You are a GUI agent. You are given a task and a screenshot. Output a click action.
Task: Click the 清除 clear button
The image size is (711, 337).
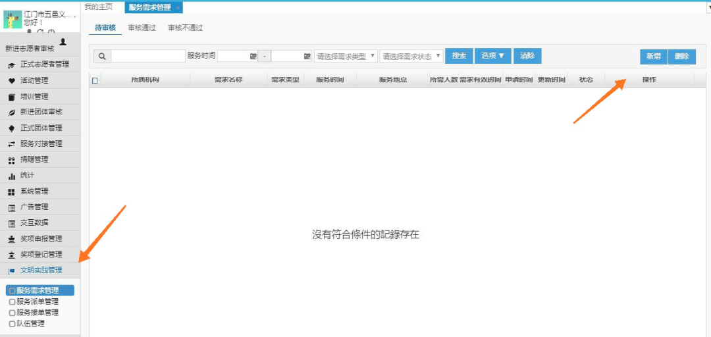pyautogui.click(x=527, y=56)
